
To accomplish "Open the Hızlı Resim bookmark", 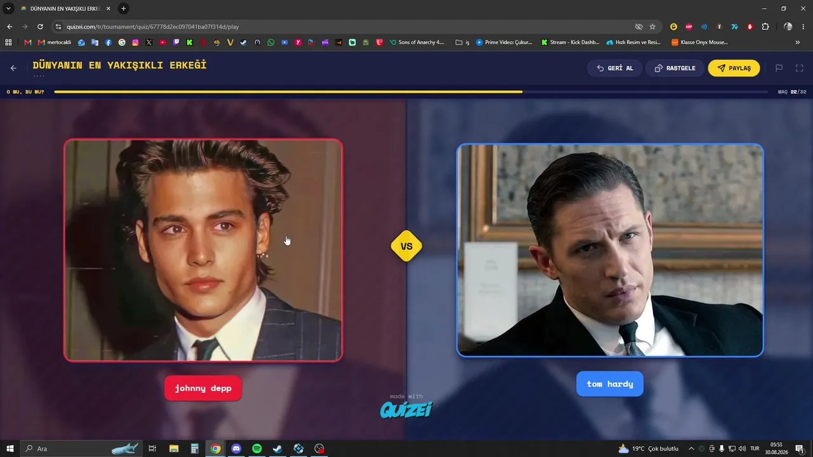I will pos(634,43).
